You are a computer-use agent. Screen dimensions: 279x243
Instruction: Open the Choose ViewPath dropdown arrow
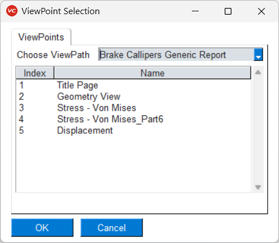[x=258, y=55]
